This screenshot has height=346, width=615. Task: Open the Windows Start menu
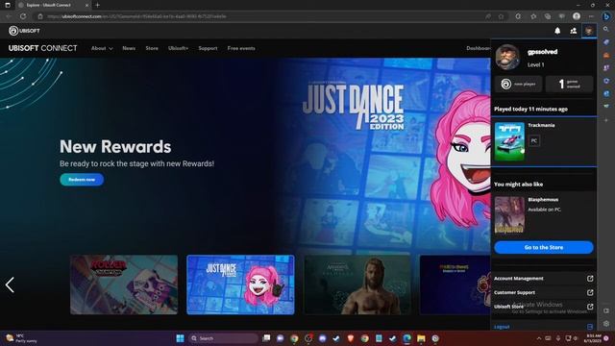[180, 338]
